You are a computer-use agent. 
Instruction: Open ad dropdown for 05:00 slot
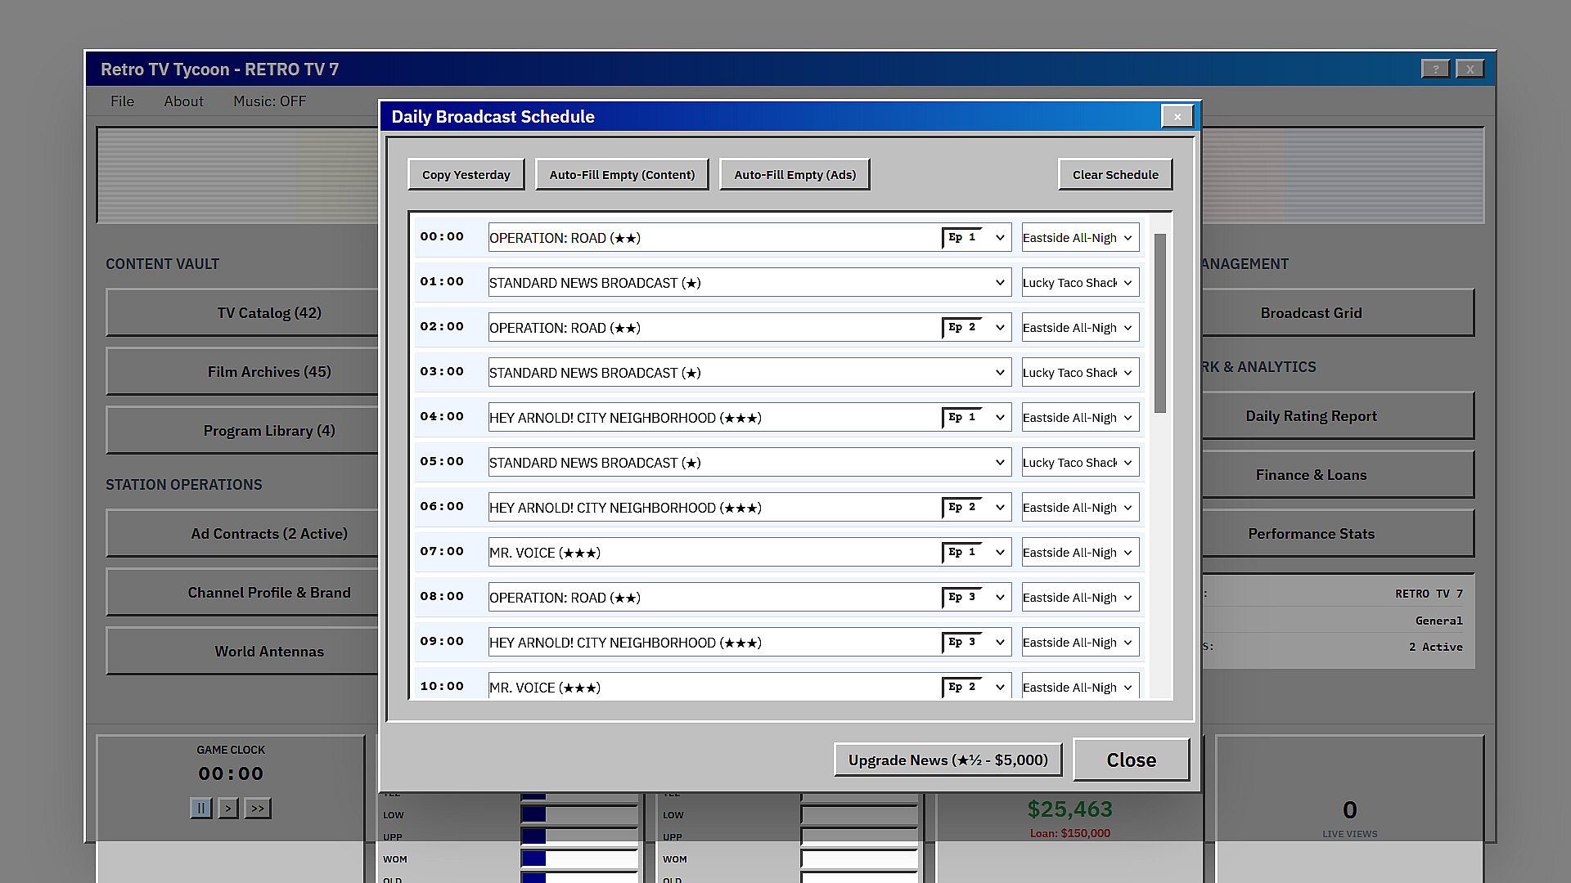pos(1080,463)
